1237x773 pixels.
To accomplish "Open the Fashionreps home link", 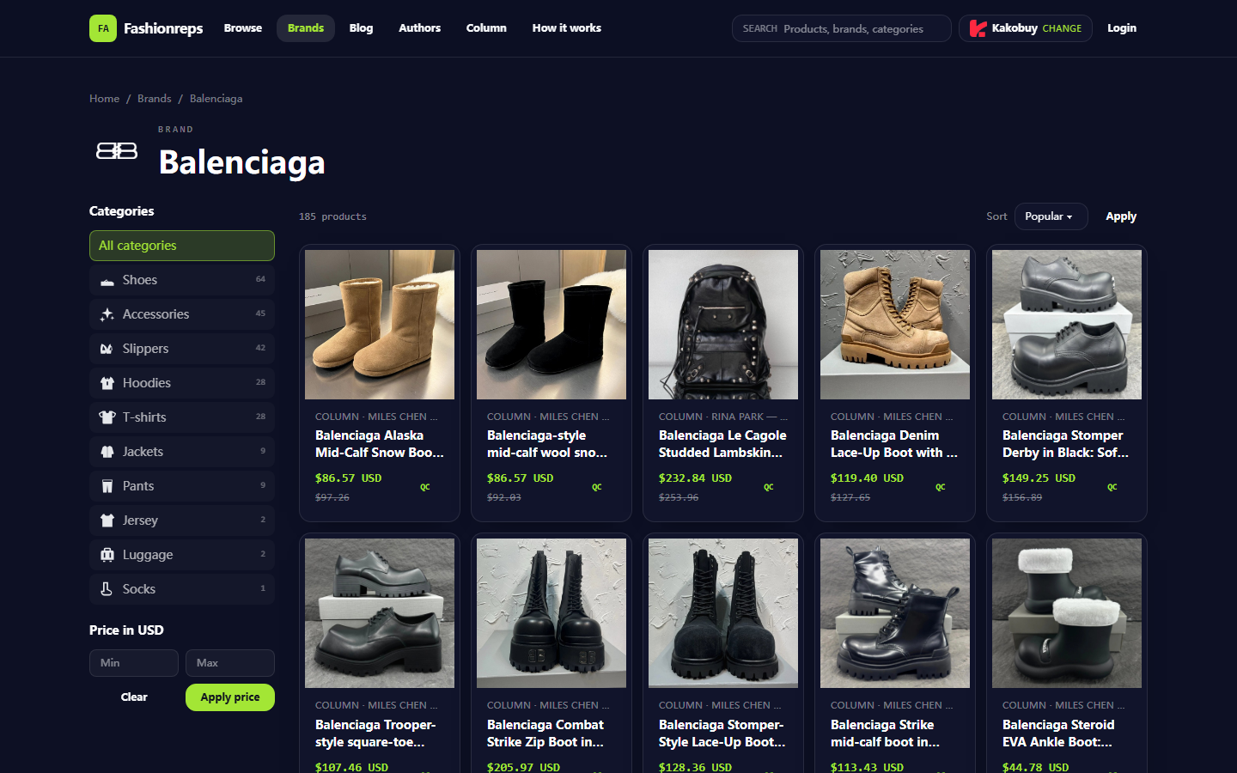I will pyautogui.click(x=146, y=28).
